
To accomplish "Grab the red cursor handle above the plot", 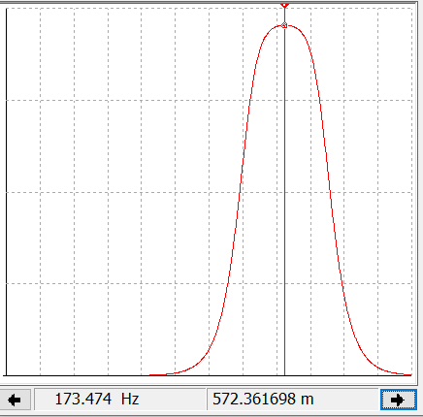I will 284,5.
